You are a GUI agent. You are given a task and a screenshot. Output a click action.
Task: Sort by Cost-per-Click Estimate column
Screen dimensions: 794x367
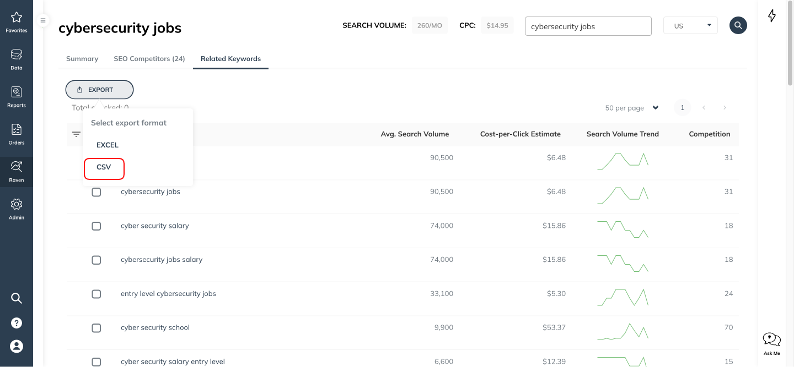[x=521, y=134]
